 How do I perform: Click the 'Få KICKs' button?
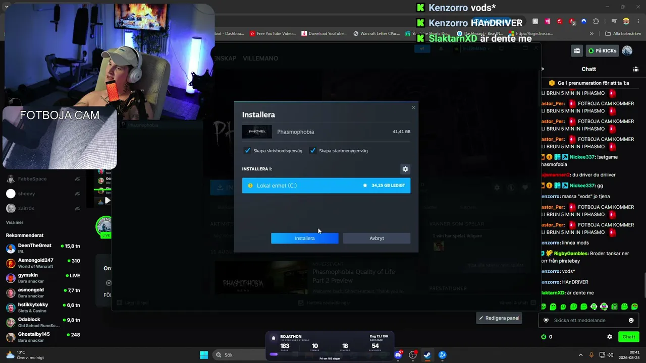click(603, 51)
